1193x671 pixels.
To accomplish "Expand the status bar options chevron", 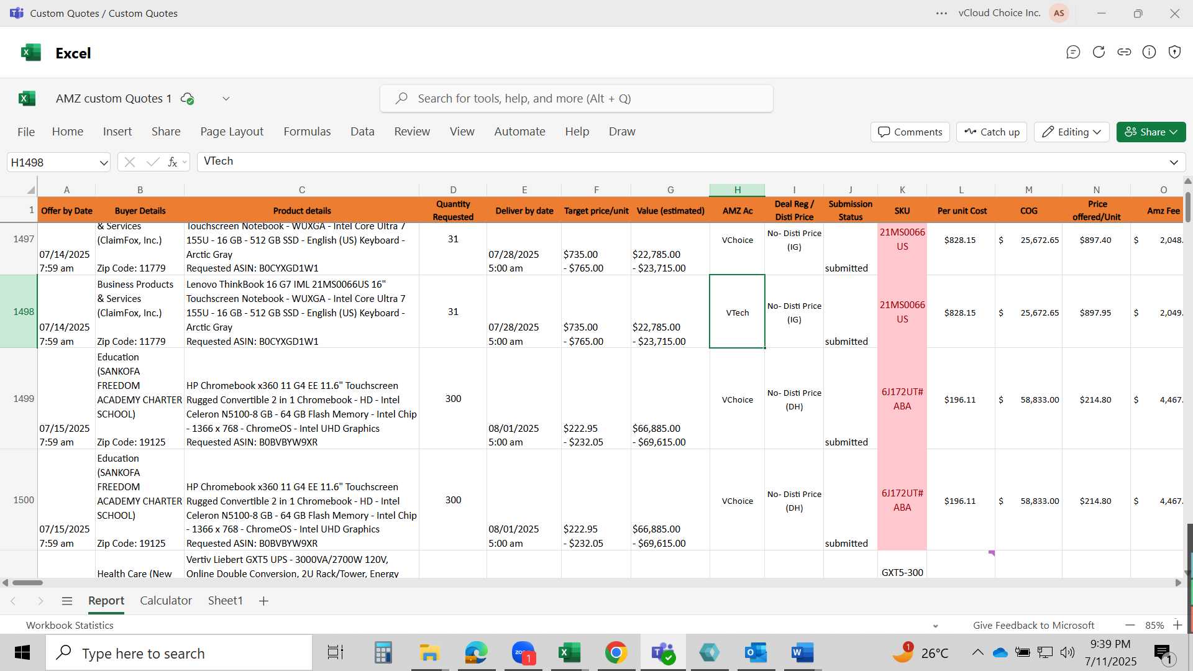I will [x=936, y=626].
